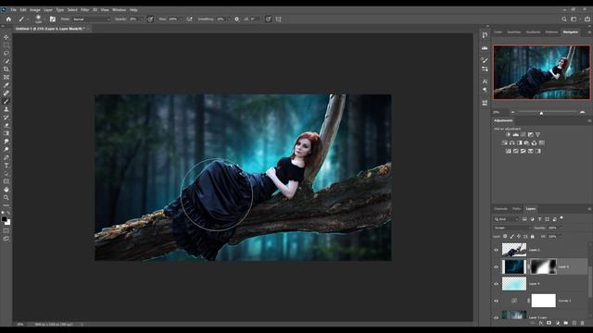Select the Hand tool
This screenshot has width=593, height=333.
[6, 190]
